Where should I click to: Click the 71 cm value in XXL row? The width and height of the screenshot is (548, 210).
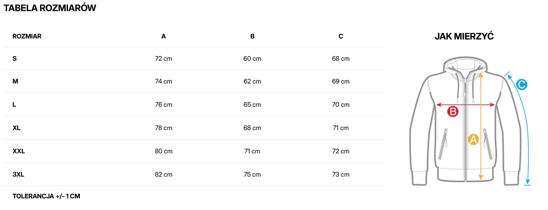252,151
